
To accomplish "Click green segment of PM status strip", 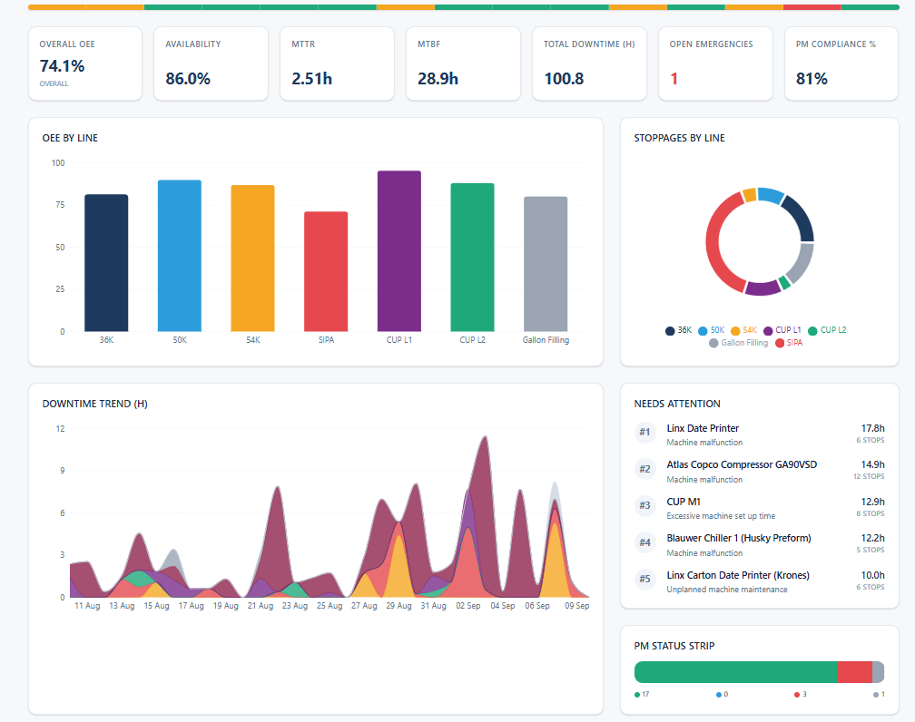I will pos(735,672).
